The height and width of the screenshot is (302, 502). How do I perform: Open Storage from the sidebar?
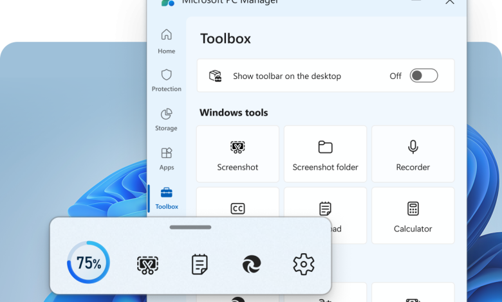(167, 120)
